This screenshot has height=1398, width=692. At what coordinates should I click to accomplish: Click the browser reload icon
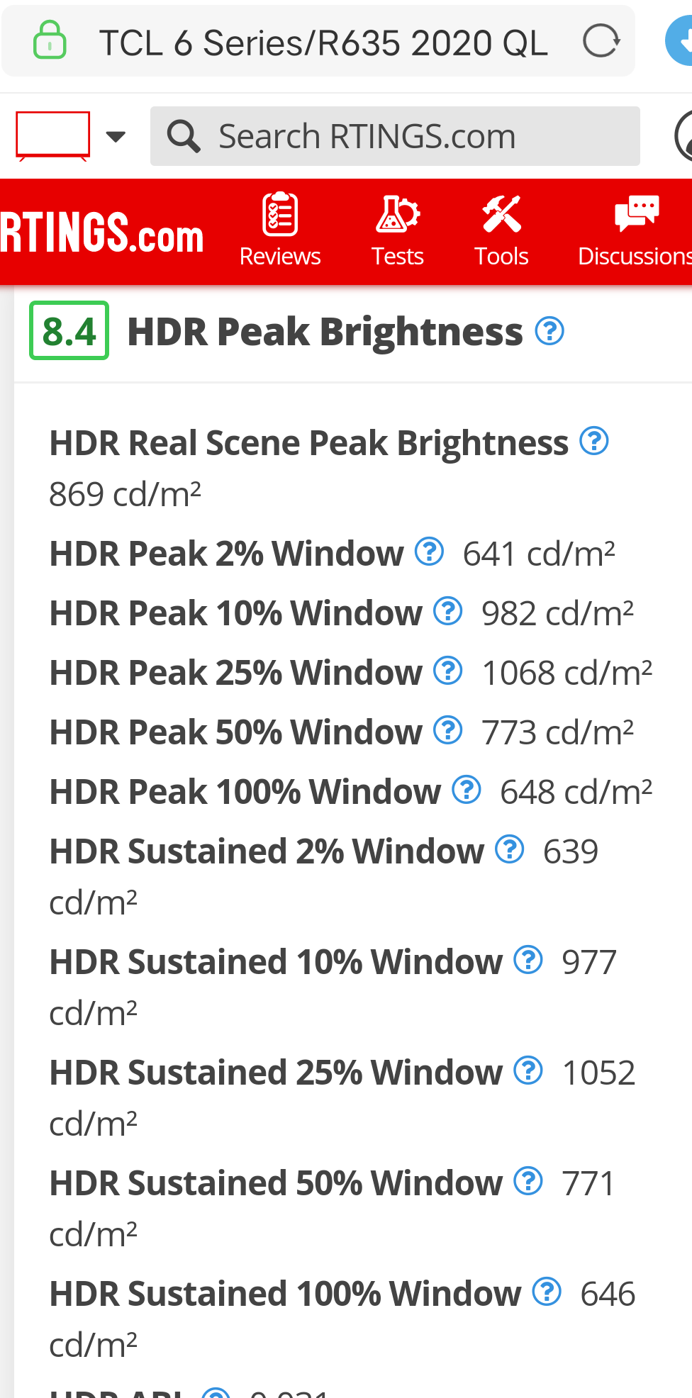[x=601, y=41]
